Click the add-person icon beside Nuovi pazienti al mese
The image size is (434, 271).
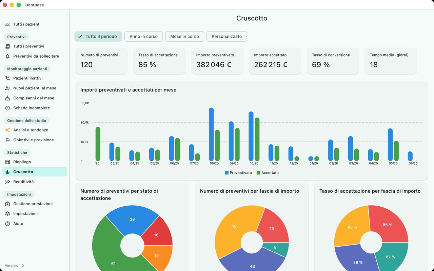click(7, 88)
